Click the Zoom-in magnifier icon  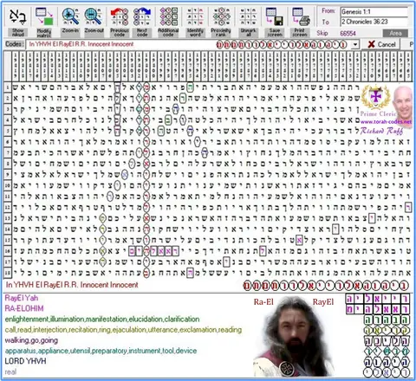pos(70,16)
